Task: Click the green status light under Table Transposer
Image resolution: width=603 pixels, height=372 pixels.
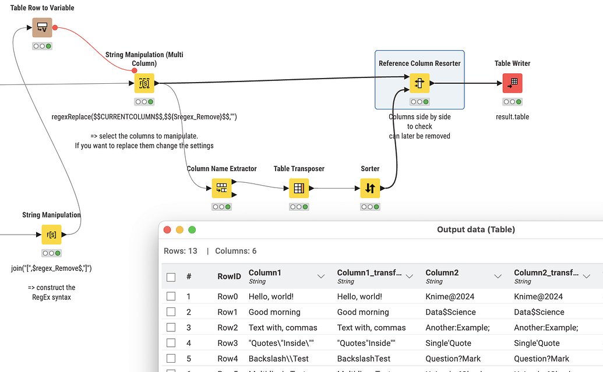Action: [304, 206]
